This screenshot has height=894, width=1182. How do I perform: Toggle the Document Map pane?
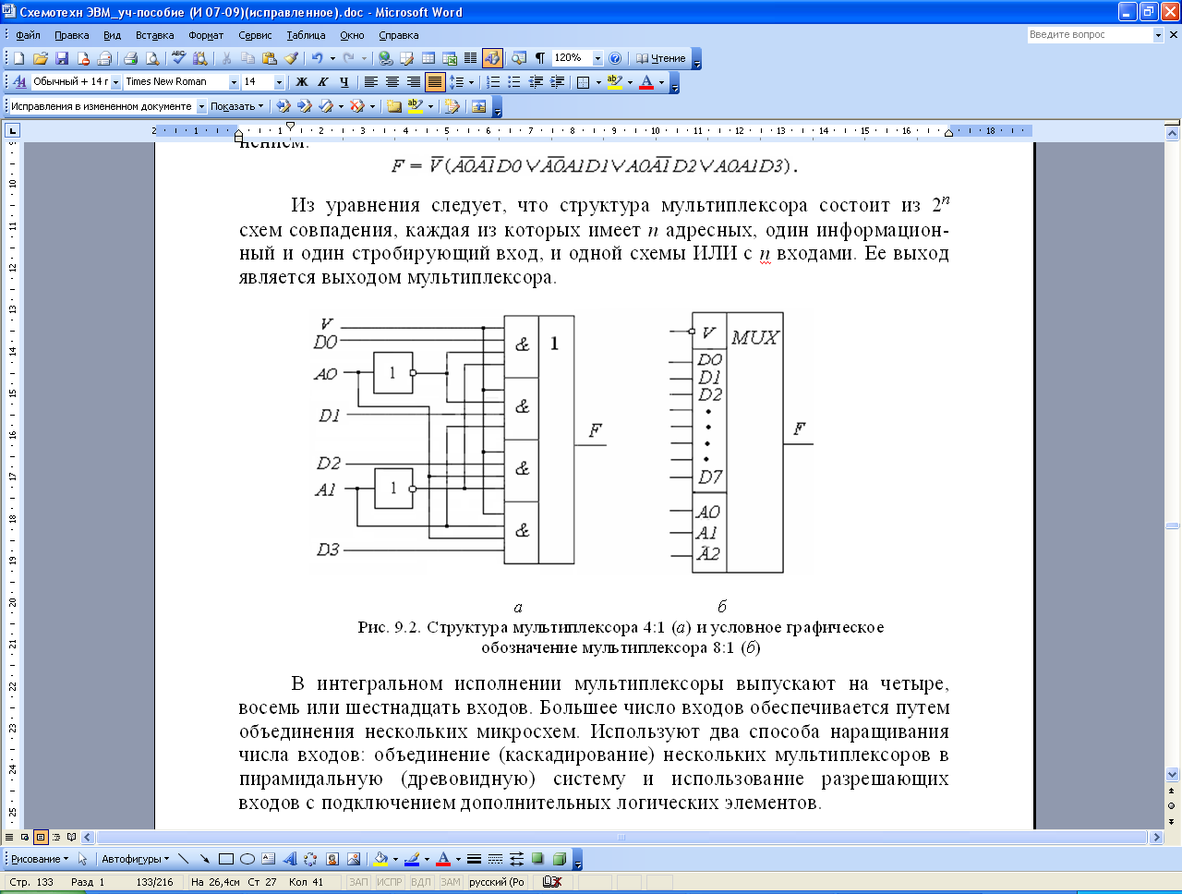[x=519, y=58]
